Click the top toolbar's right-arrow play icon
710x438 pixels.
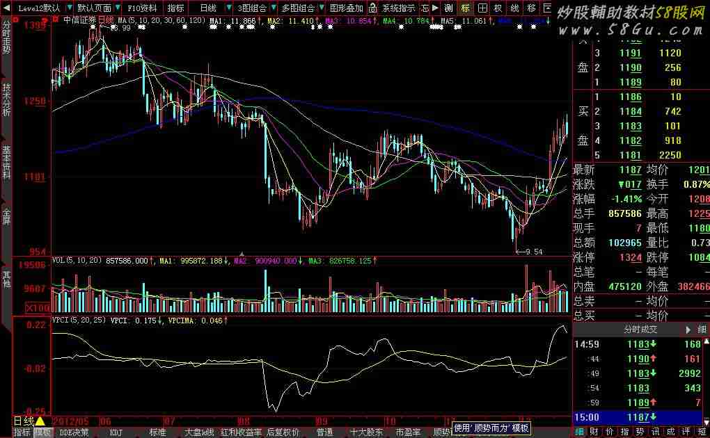[x=435, y=8]
